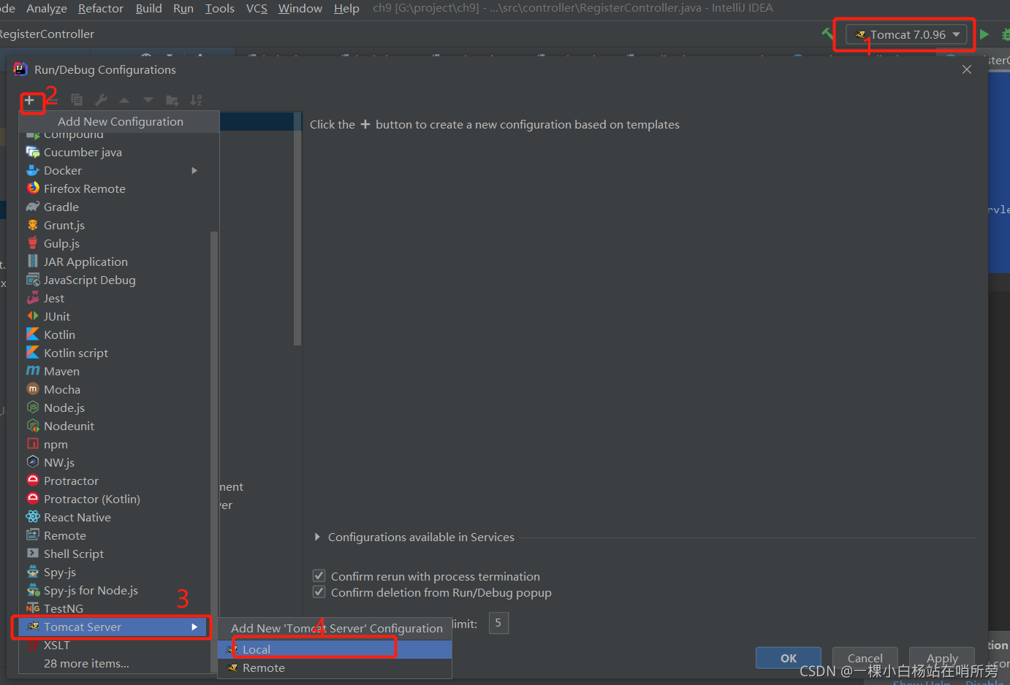The height and width of the screenshot is (685, 1010).
Task: Click the OK button
Action: pyautogui.click(x=789, y=658)
